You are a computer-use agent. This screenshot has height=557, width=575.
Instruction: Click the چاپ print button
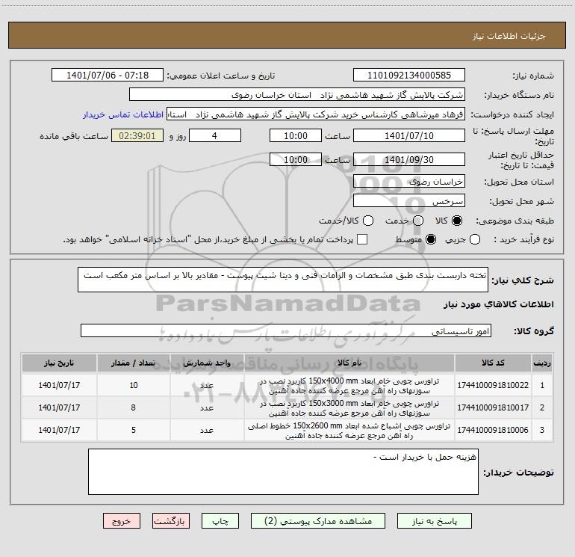pos(220,521)
